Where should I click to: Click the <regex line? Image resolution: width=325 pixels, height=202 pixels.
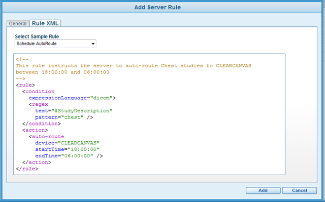[39, 104]
